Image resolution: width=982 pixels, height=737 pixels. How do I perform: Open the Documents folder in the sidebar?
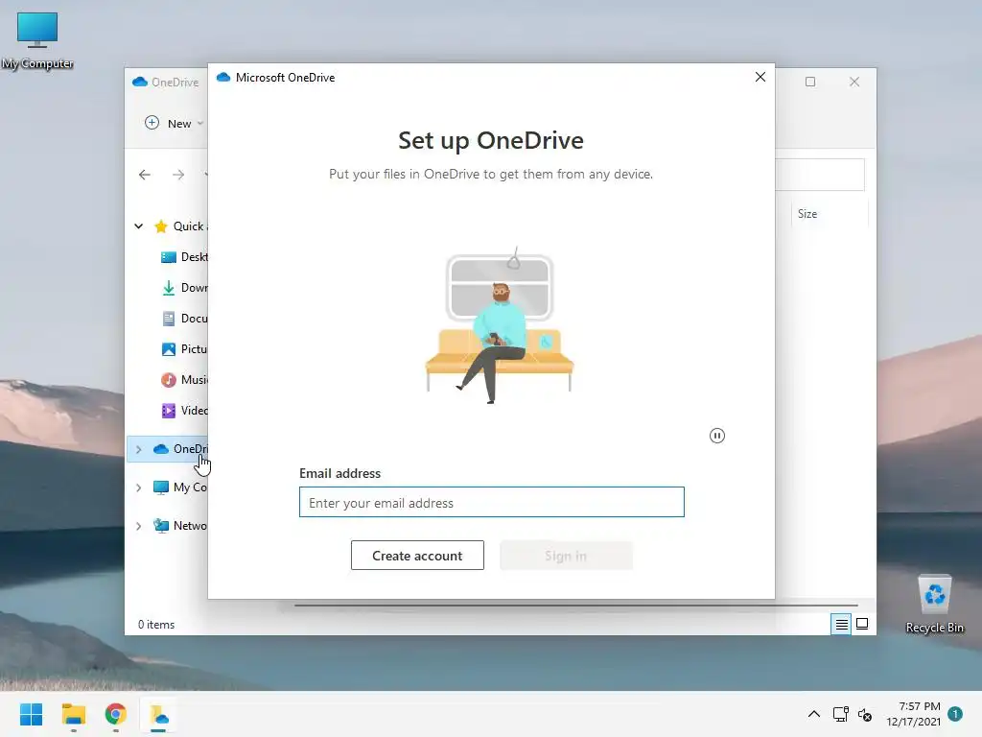tap(184, 319)
